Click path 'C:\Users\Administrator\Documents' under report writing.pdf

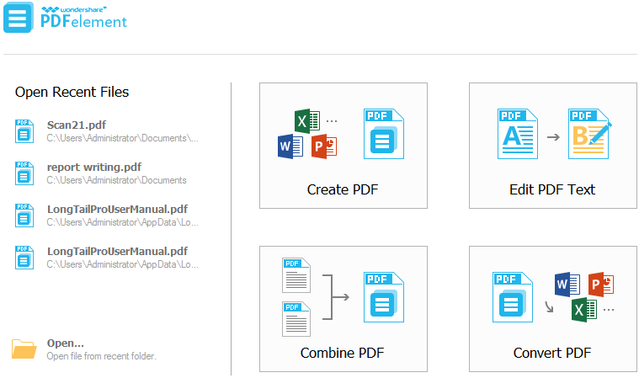[116, 180]
